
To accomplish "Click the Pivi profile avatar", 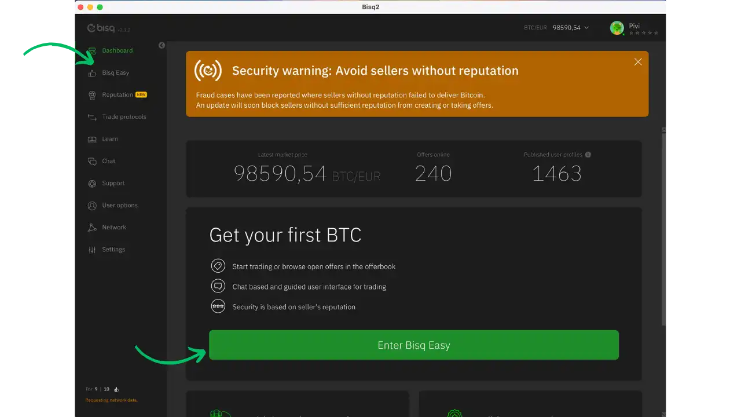I will (617, 28).
